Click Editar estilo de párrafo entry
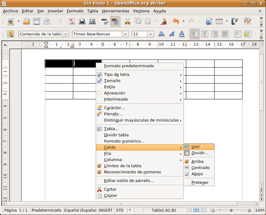The width and height of the screenshot is (266, 215). 128,181
